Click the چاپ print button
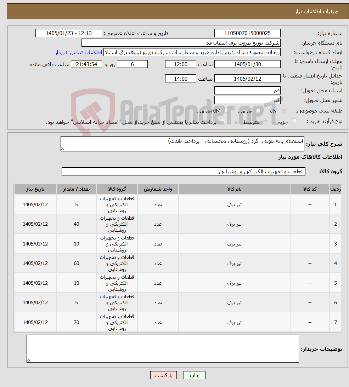Image resolution: width=349 pixels, height=387 pixels. [x=195, y=375]
